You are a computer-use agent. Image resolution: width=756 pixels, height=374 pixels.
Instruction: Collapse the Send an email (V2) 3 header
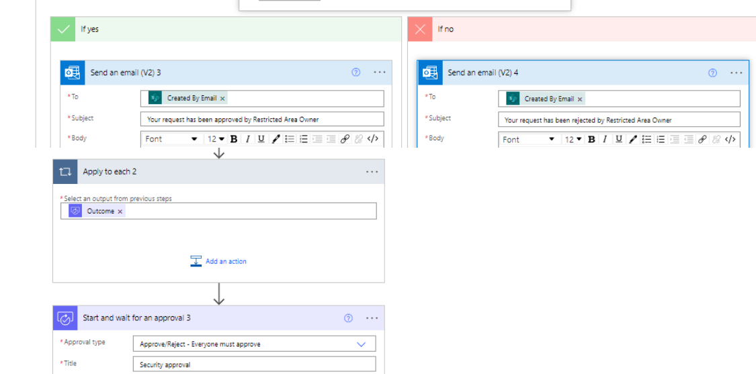(226, 73)
